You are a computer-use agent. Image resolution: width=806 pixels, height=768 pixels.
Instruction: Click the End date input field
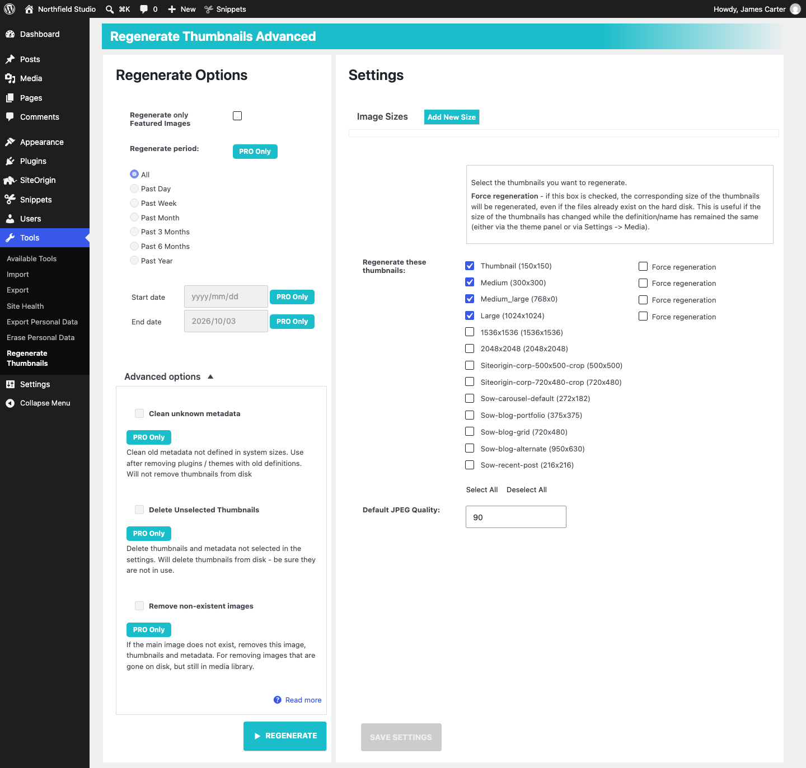[226, 321]
